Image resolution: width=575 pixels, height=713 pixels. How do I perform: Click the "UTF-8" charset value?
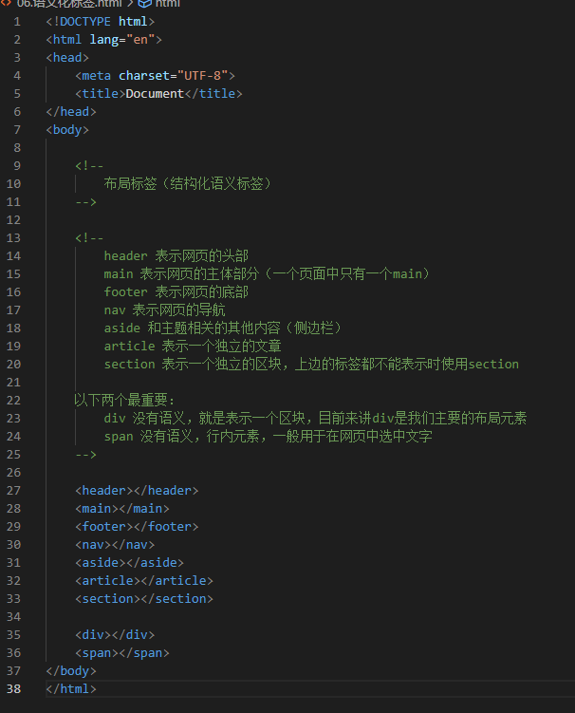[202, 76]
